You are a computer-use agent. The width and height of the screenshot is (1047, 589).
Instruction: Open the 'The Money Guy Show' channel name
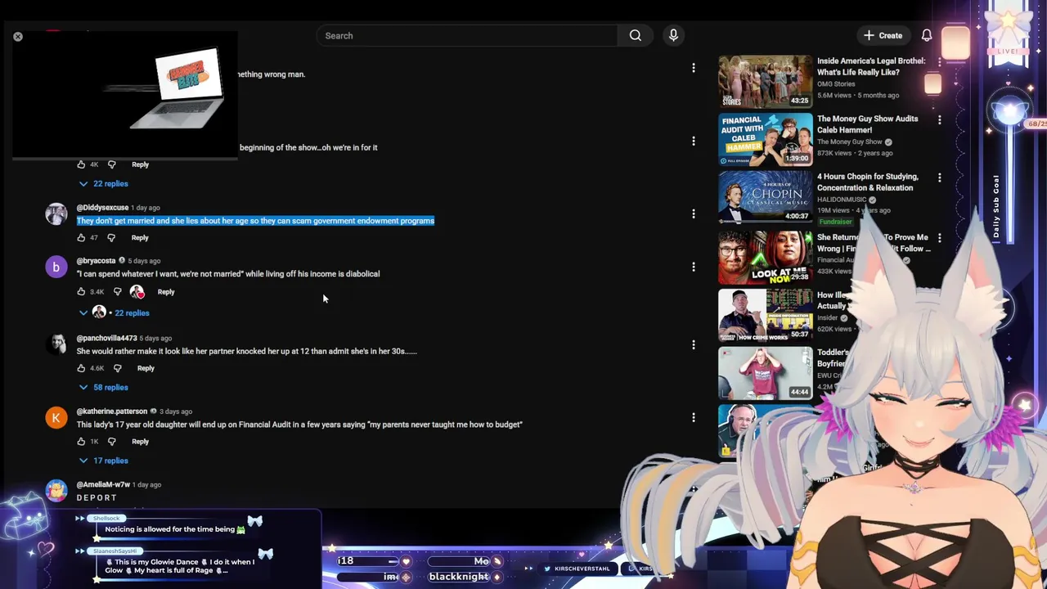(x=849, y=142)
